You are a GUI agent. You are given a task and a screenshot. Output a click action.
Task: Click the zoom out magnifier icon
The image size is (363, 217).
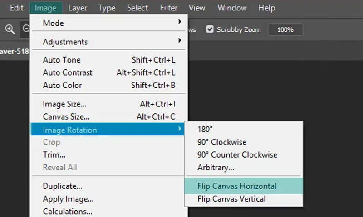(x=26, y=29)
